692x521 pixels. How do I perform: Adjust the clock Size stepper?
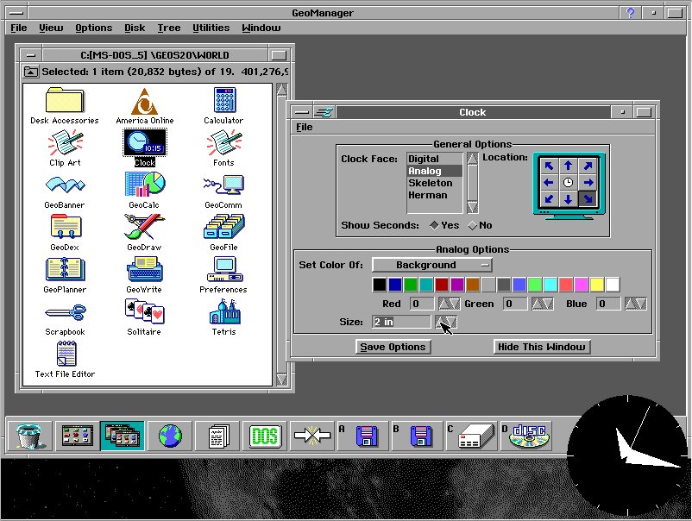pos(446,322)
